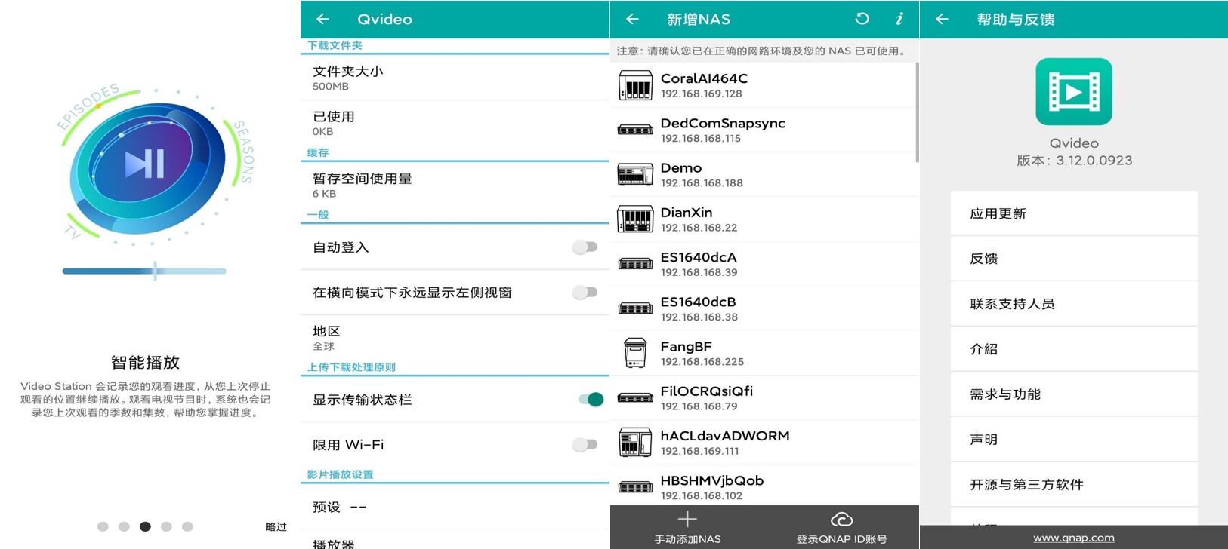Tap the Qvideo app logo
1228x549 pixels.
pos(1074,92)
